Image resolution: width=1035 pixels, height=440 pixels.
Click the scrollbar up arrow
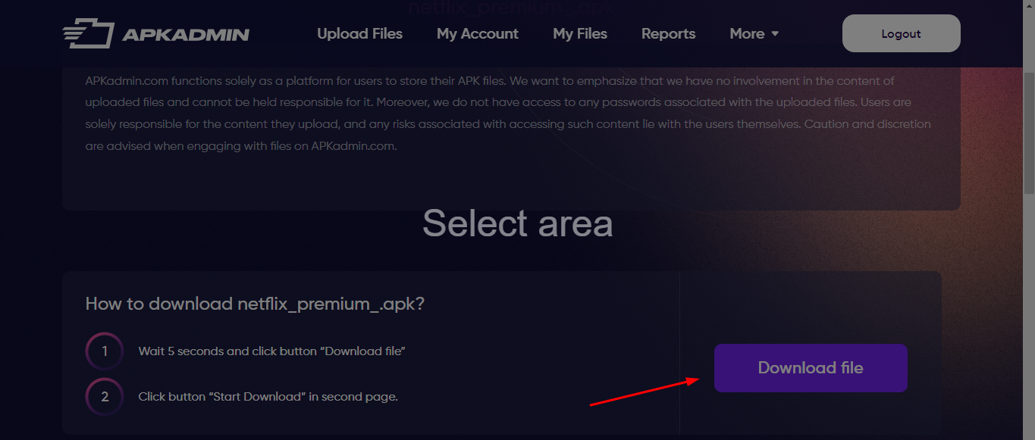[1029, 5]
